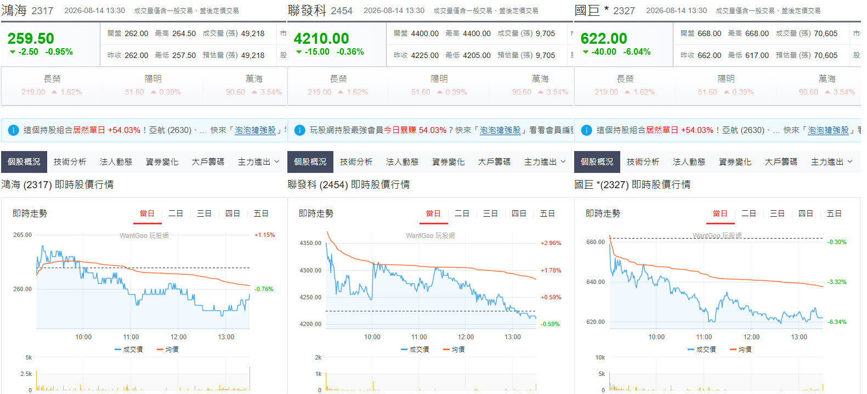Open 泡泡搶強股 link in 聯發科 panel
This screenshot has height=394, width=867.
coord(500,130)
